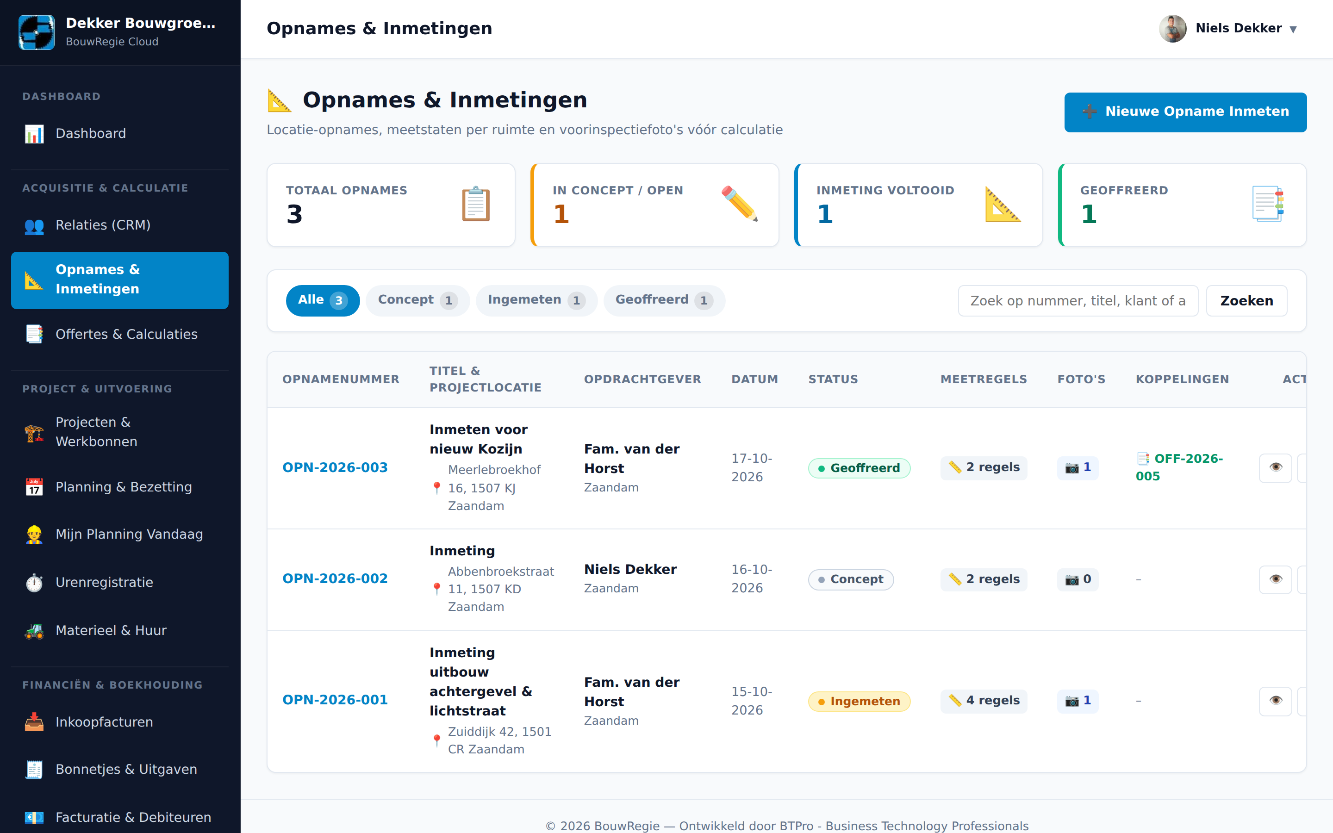
Task: View opname OPN-2026-001 via eye icon
Action: coord(1275,701)
